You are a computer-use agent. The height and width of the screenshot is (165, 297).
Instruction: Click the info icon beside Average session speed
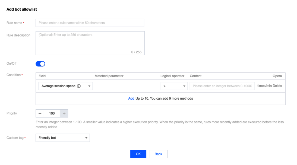tap(79, 86)
